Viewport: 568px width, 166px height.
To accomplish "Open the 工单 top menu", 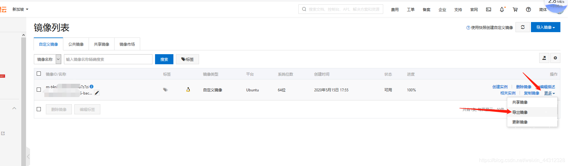I will 411,10.
